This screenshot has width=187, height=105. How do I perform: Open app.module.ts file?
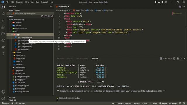tap(30, 50)
